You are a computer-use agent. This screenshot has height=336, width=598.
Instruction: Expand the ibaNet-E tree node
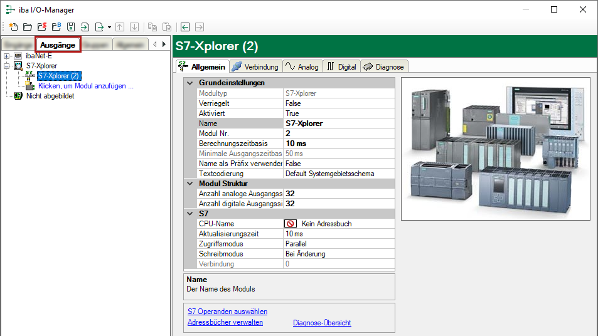(x=6, y=56)
